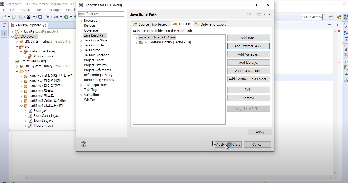Click the green Run icon
Image resolution: width=348 pixels, height=183 pixels.
click(66, 17)
